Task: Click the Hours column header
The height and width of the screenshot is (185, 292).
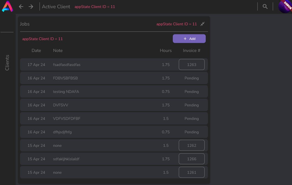Action: coord(166,51)
